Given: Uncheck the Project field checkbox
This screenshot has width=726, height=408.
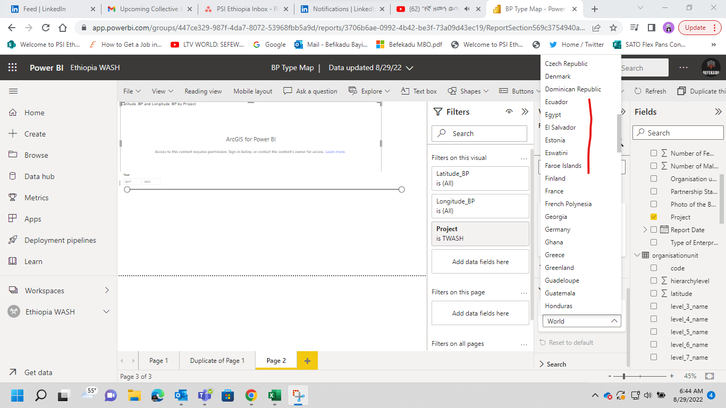Looking at the screenshot, I should pyautogui.click(x=654, y=217).
